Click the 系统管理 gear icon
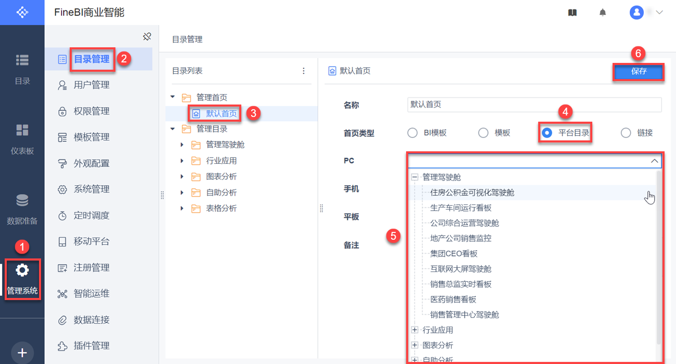Screen dimensions: 676x364 [62, 189]
